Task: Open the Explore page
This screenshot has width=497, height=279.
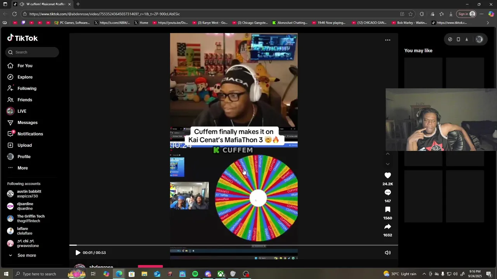Action: 25,77
